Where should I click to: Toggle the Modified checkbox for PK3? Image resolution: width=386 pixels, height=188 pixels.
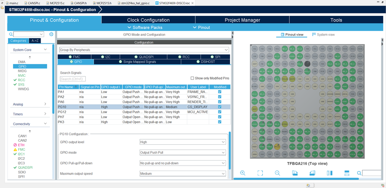219,122
